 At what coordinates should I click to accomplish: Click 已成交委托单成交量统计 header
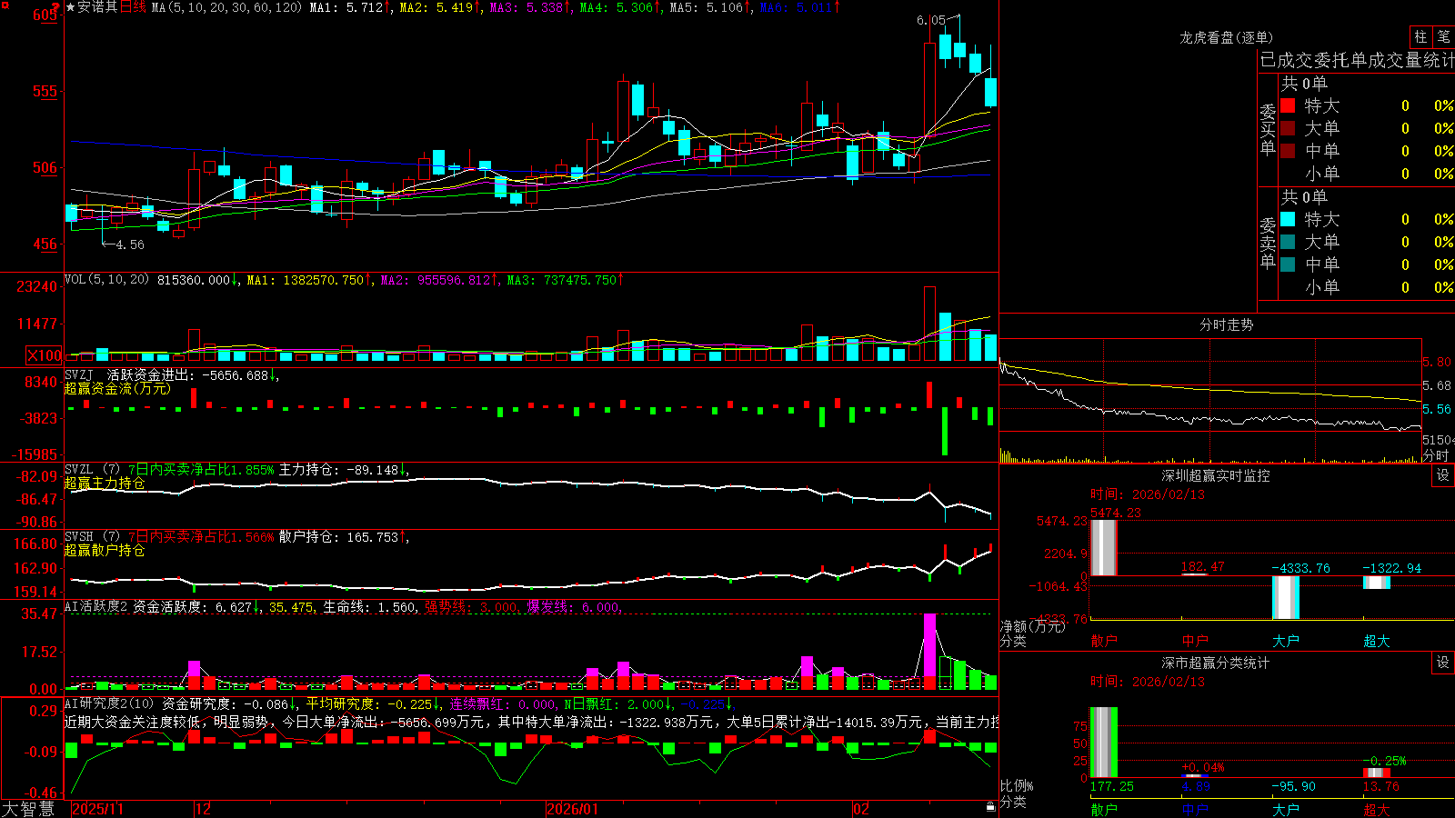click(x=1357, y=60)
